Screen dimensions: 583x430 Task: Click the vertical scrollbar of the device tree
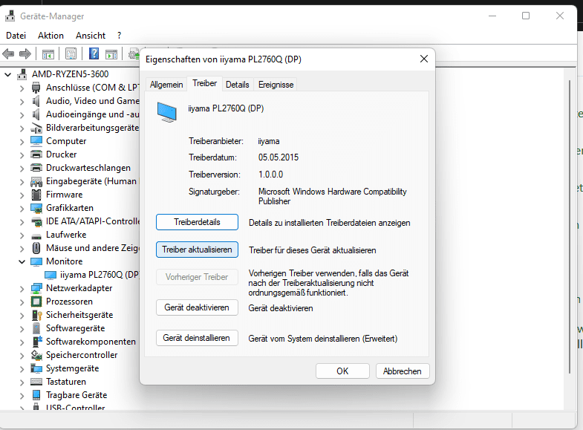point(569,227)
